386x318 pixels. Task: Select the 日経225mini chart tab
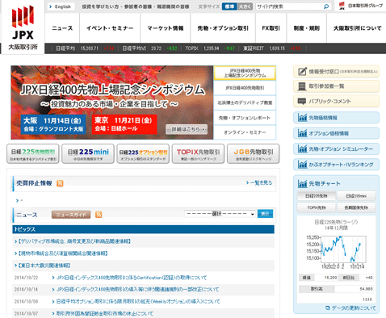[356, 196]
